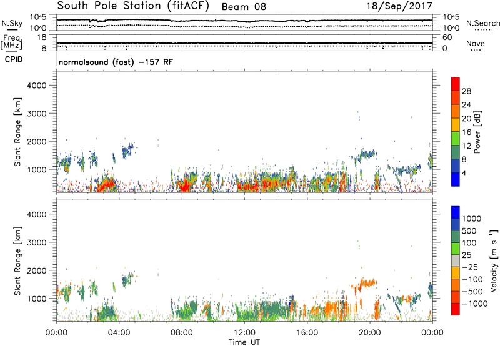The image size is (500, 346).
Task: Click the "20:00" time axis tick label
Action: point(369,333)
